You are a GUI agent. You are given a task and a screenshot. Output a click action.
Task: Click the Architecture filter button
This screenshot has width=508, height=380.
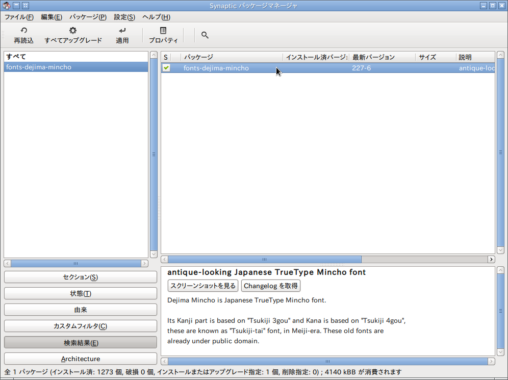coord(81,359)
